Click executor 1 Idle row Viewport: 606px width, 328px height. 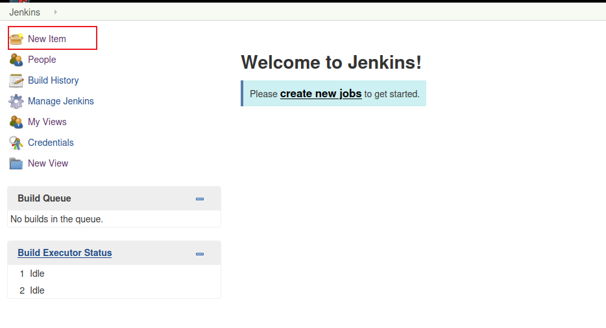point(114,274)
